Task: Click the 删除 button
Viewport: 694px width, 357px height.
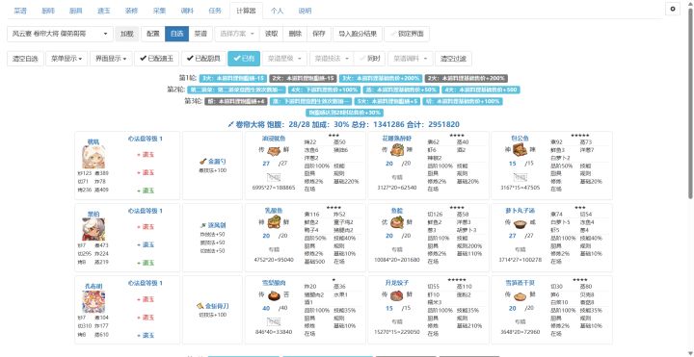Action: tap(295, 34)
